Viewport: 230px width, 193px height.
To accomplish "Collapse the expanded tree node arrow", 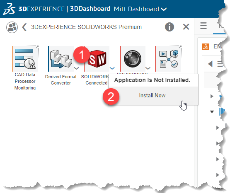I will click(212, 112).
